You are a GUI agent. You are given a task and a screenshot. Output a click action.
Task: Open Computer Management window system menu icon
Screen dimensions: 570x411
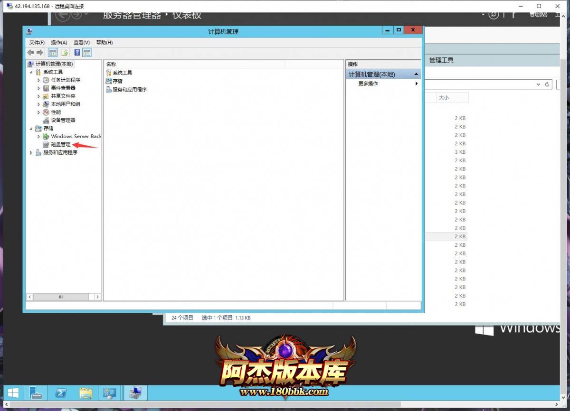tap(29, 31)
